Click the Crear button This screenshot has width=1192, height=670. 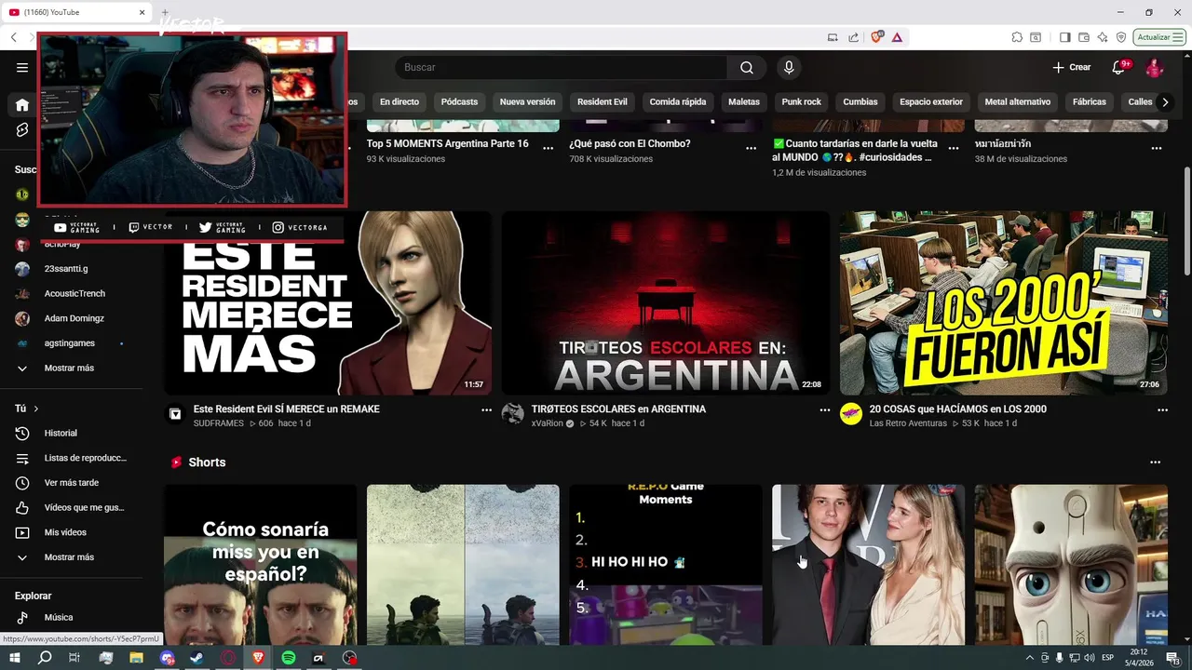point(1071,67)
